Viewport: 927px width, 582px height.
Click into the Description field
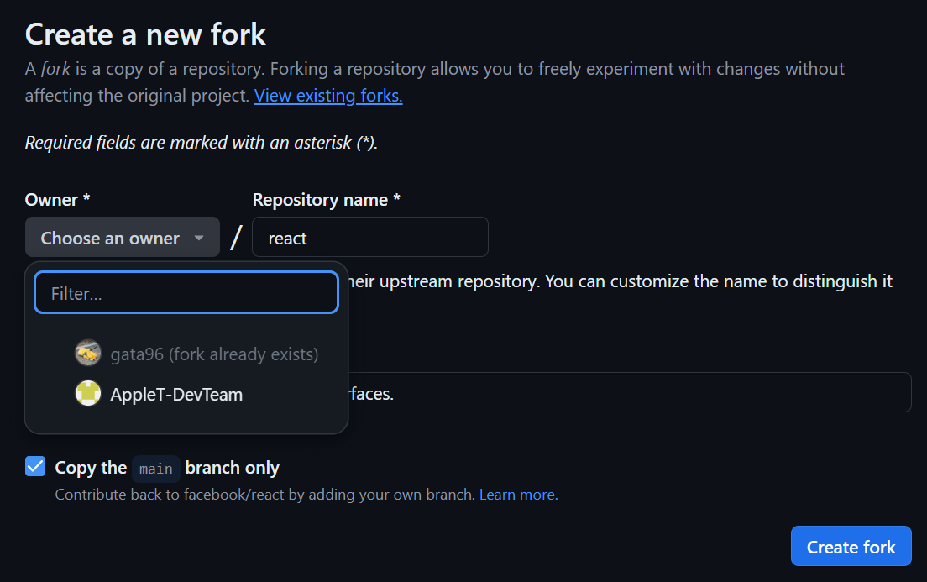click(x=630, y=392)
